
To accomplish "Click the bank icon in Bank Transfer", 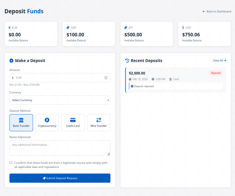I will (21, 120).
